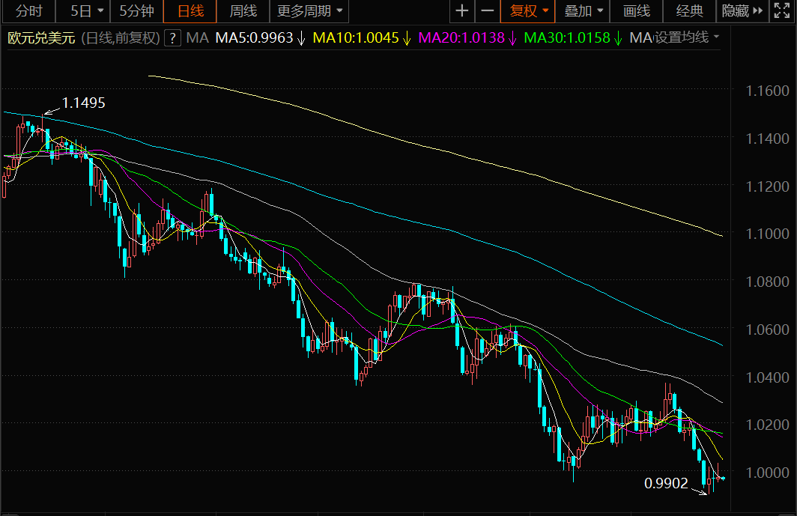Open the 叠加 overlay dropdown
The image size is (797, 516).
(x=583, y=10)
